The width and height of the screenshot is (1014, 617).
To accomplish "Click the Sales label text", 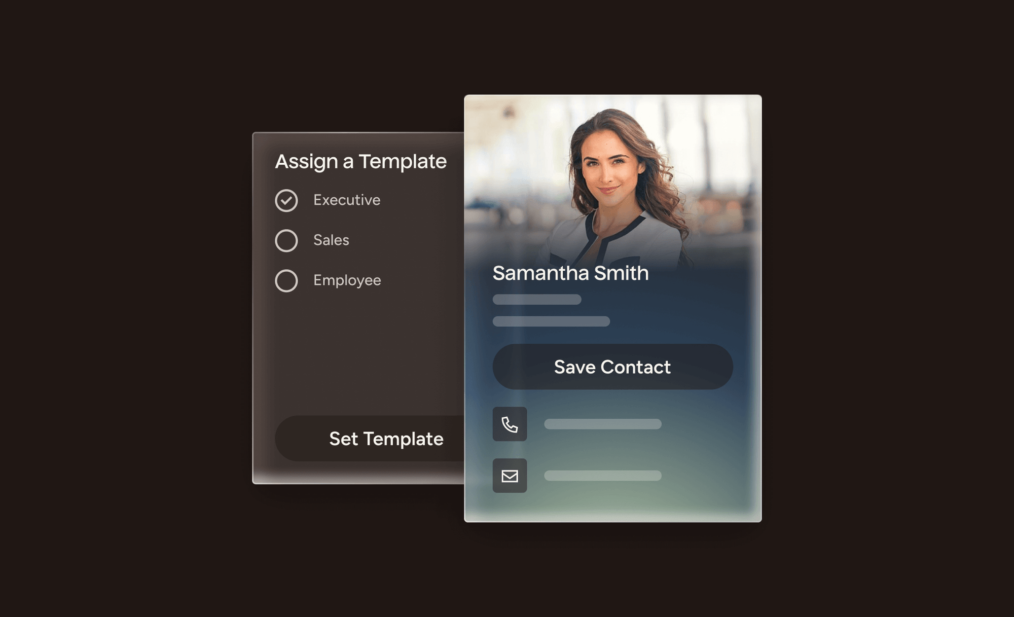I will pos(331,240).
